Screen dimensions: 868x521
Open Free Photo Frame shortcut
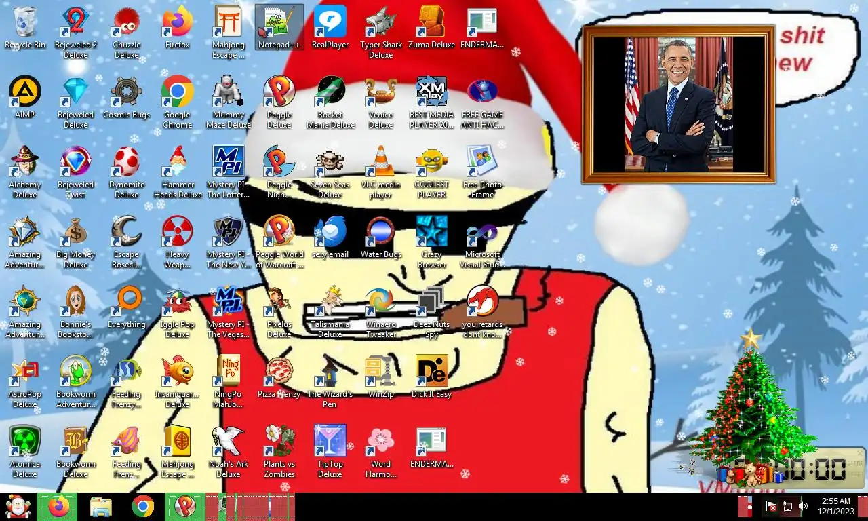pyautogui.click(x=483, y=171)
